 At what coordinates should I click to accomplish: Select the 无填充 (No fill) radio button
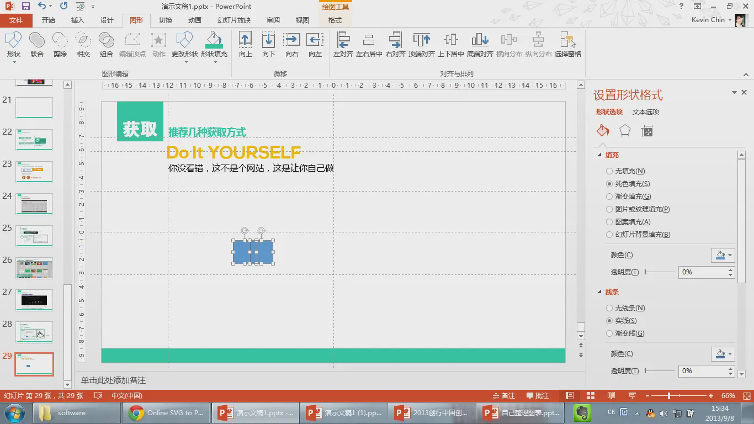[609, 171]
